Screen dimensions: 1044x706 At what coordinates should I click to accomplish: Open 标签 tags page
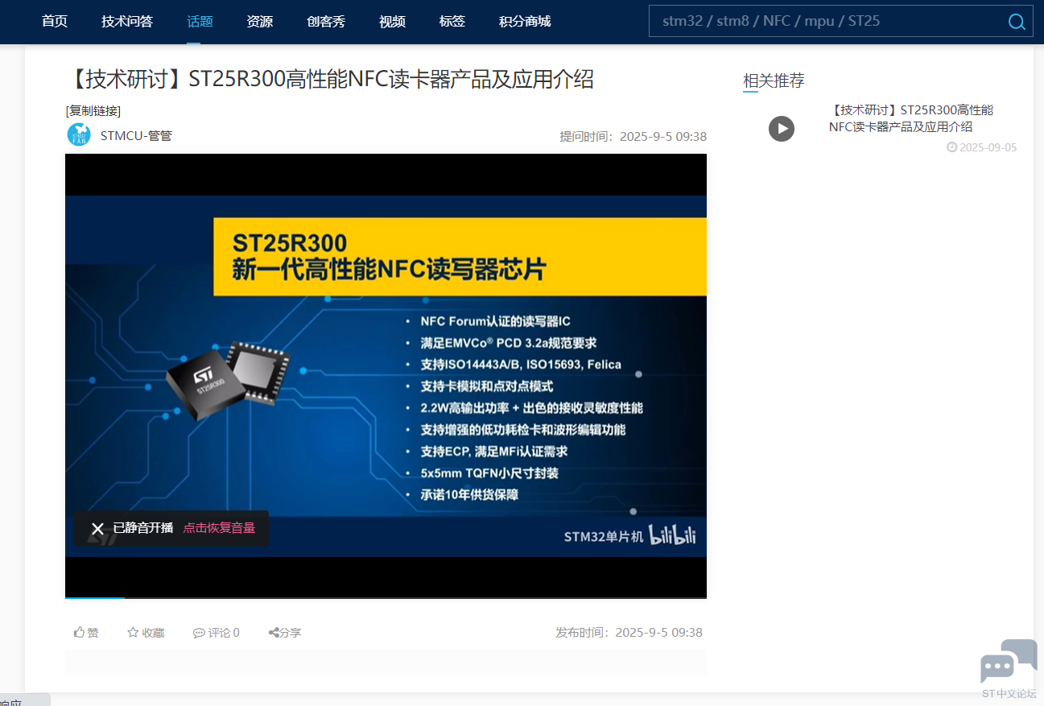(452, 22)
